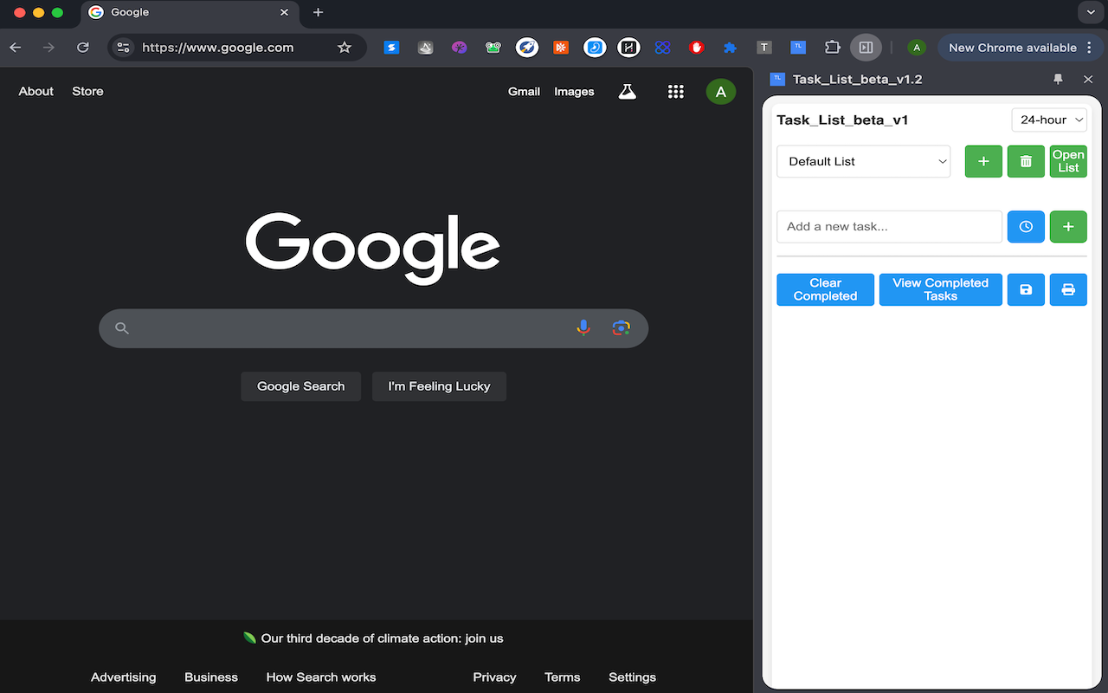Image resolution: width=1108 pixels, height=693 pixels.
Task: Click the Google account avatar
Action: click(x=721, y=91)
